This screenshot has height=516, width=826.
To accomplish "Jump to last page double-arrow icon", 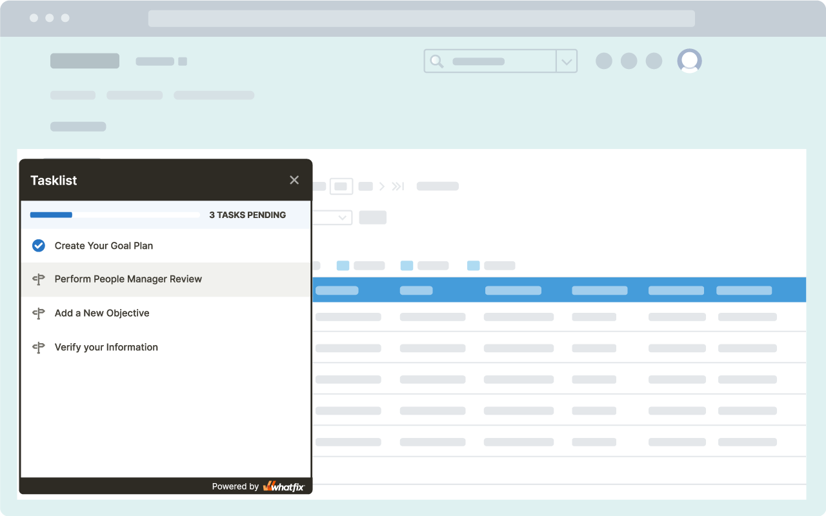I will (398, 186).
